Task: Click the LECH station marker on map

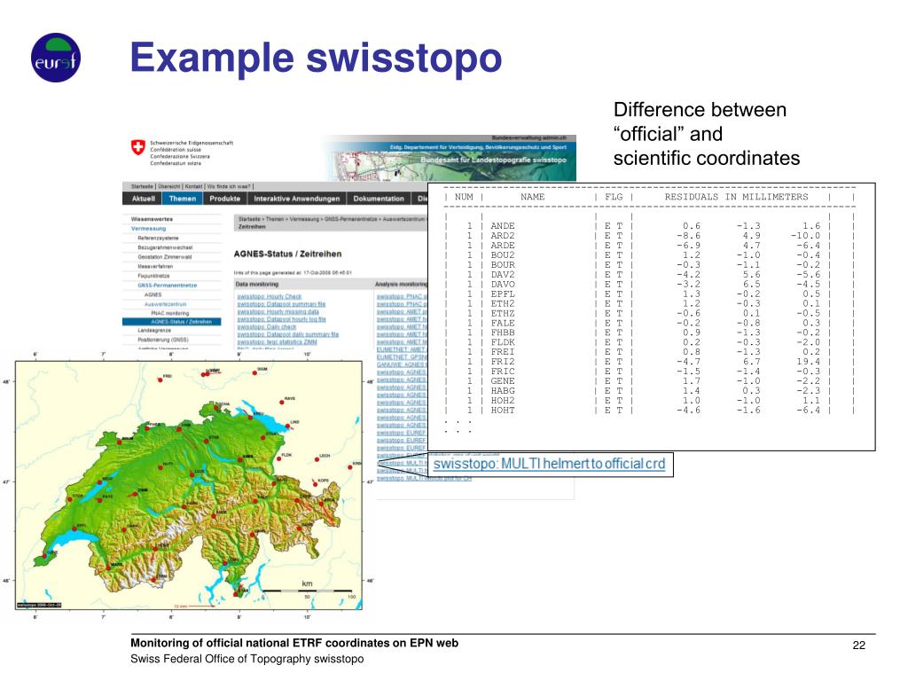Action: [x=317, y=459]
